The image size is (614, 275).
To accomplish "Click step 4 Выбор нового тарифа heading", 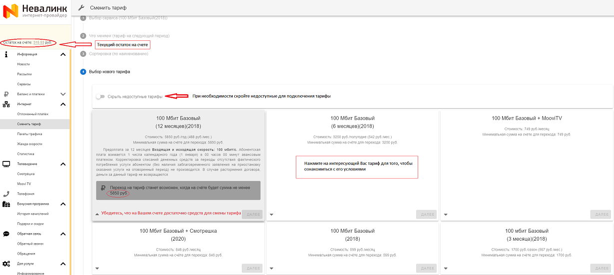I will (x=105, y=72).
